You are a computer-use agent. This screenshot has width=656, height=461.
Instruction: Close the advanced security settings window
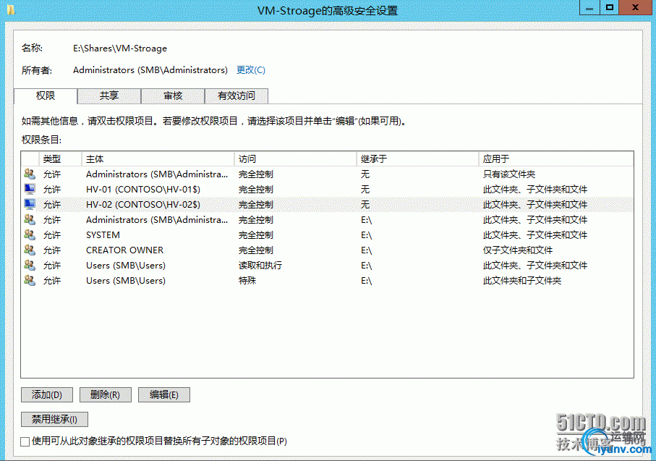click(635, 7)
